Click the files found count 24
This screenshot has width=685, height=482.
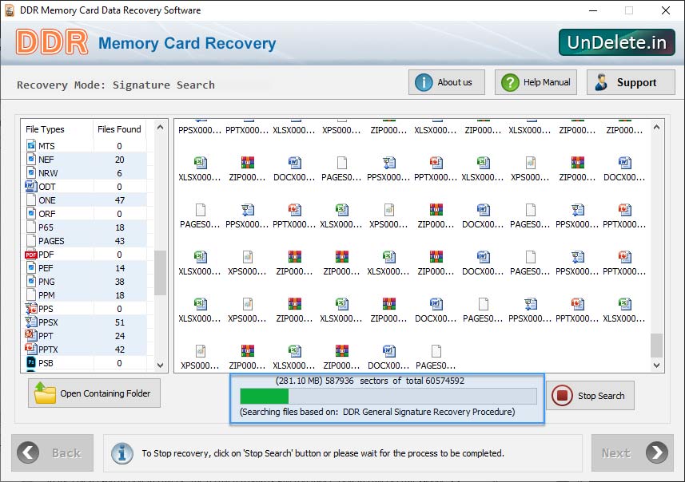[x=120, y=336]
